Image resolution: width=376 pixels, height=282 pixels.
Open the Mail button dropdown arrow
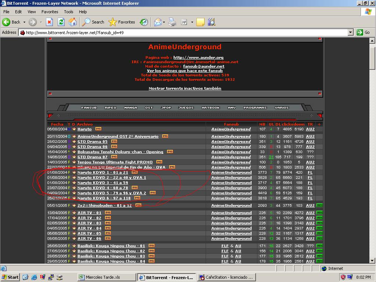[164, 22]
